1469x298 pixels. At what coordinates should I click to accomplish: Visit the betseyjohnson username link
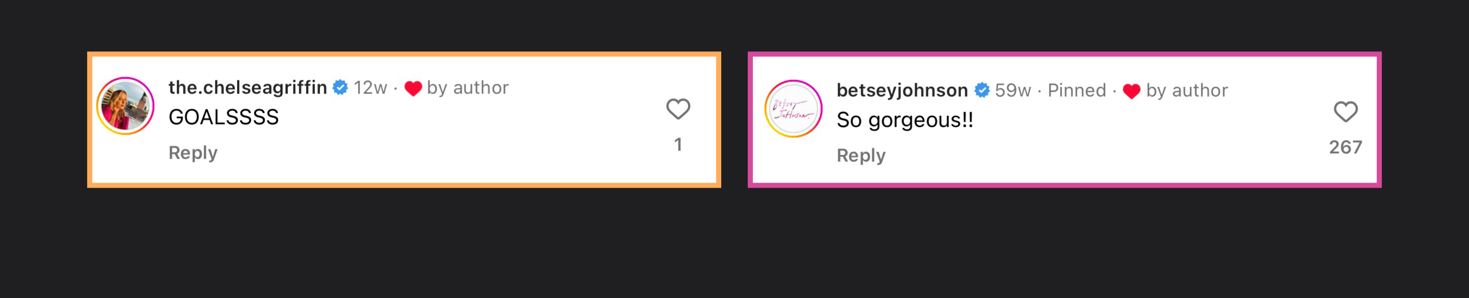(902, 91)
